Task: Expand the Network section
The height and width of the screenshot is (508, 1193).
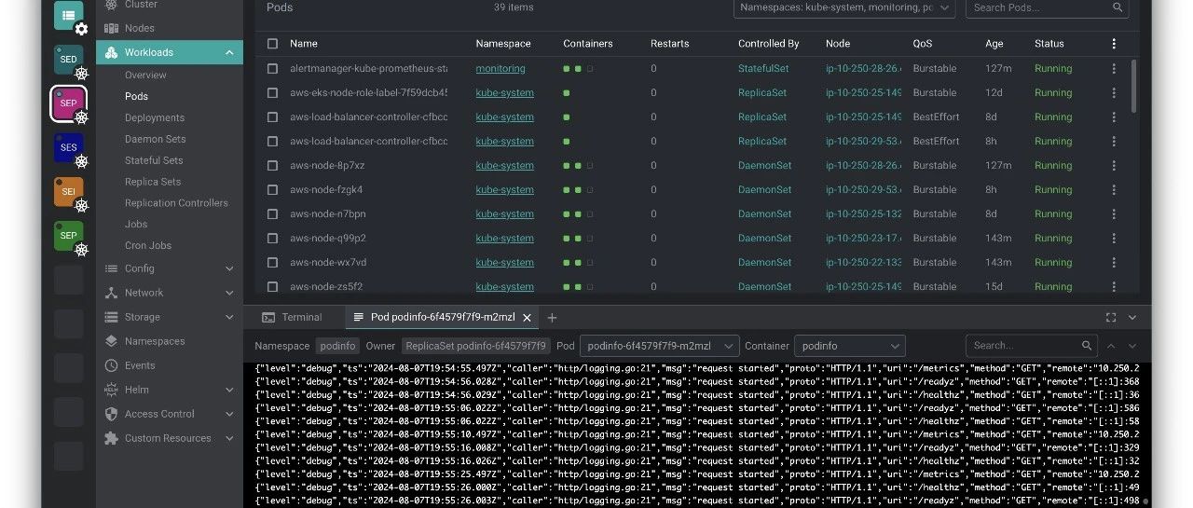Action: click(x=229, y=293)
